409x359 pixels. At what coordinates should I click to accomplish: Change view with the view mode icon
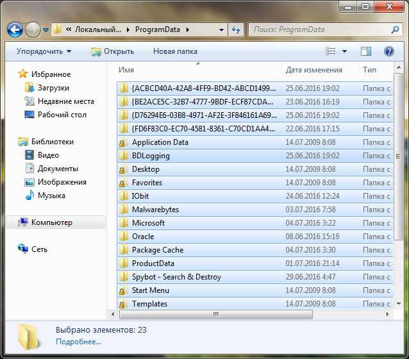331,51
